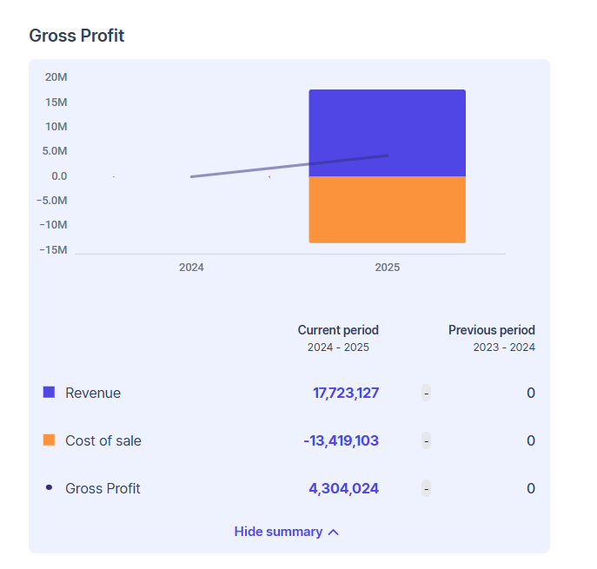Click the Gross Profit panel title
This screenshot has width=597, height=569.
pos(76,36)
